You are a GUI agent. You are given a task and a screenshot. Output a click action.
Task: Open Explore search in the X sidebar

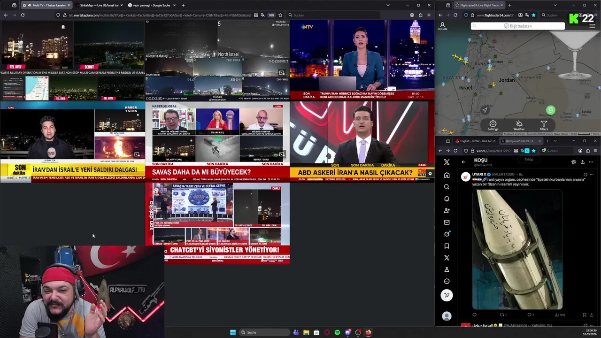(447, 187)
